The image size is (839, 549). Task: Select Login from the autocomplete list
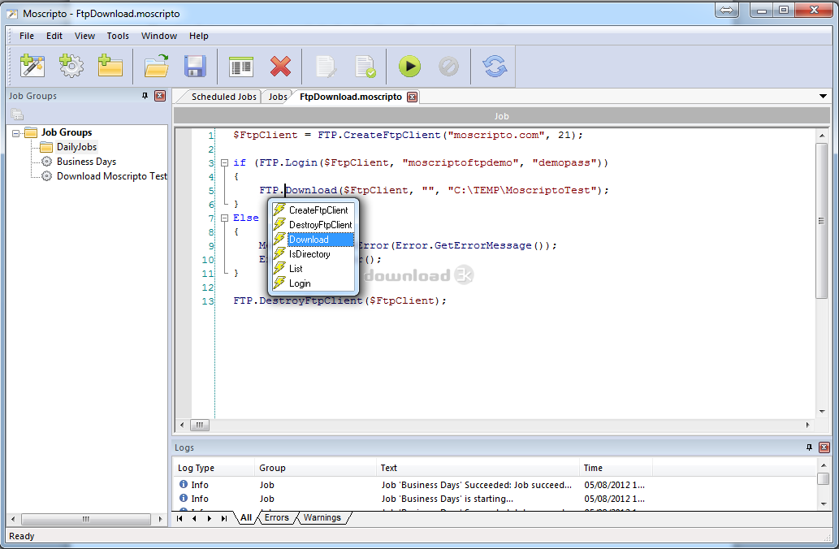pyautogui.click(x=300, y=283)
